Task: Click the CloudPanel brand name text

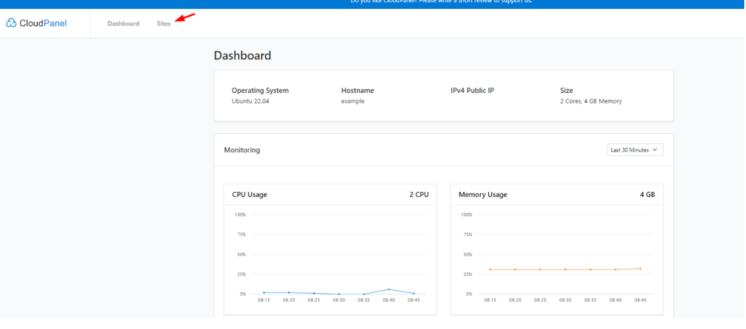Action: point(43,23)
